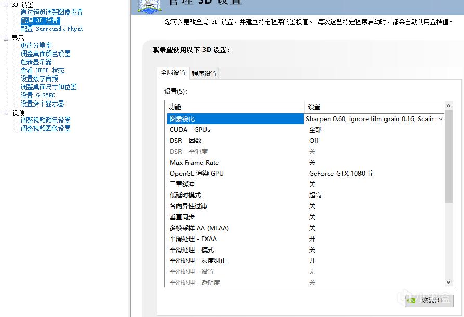Select the DSR - 平滑度 row
Image resolution: width=464 pixels, height=317 pixels.
click(306, 152)
